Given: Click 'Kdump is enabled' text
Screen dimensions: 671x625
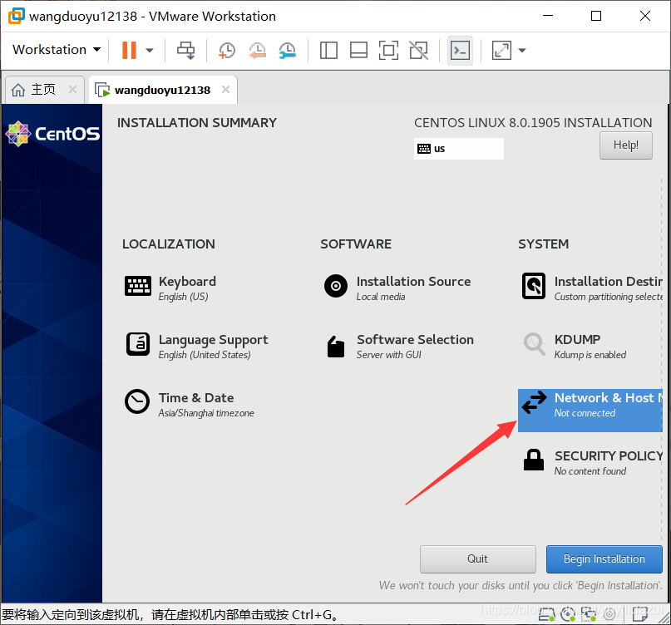Looking at the screenshot, I should point(590,355).
